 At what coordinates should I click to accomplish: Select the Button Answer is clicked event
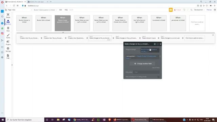click(24, 23)
